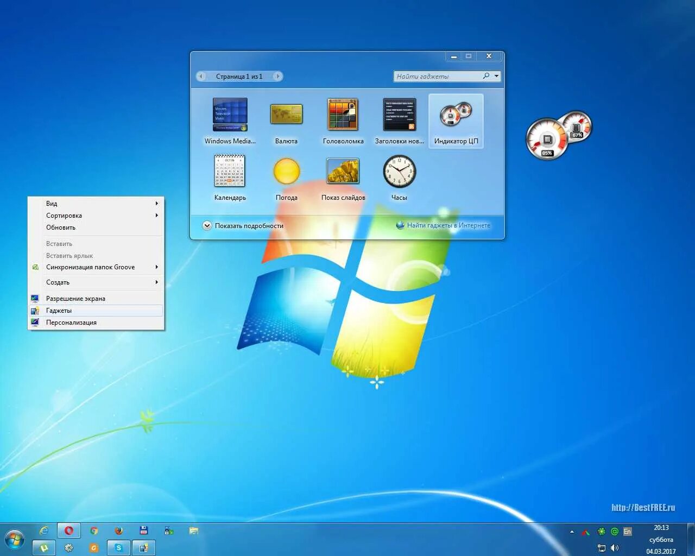Screen dimensions: 695x556
Task: Select the Часы clock gadget
Action: click(x=400, y=178)
